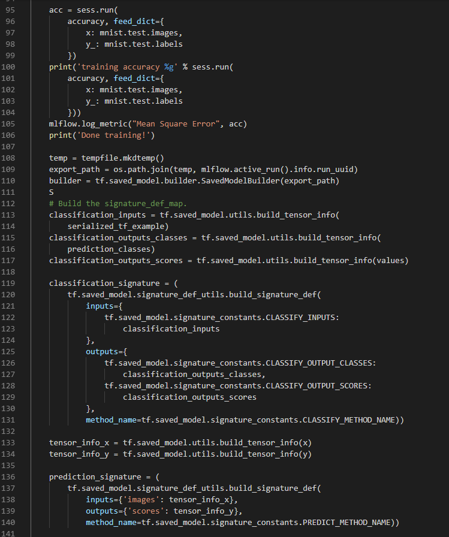Click 'method_name' keyword on line 131

pyautogui.click(x=111, y=420)
